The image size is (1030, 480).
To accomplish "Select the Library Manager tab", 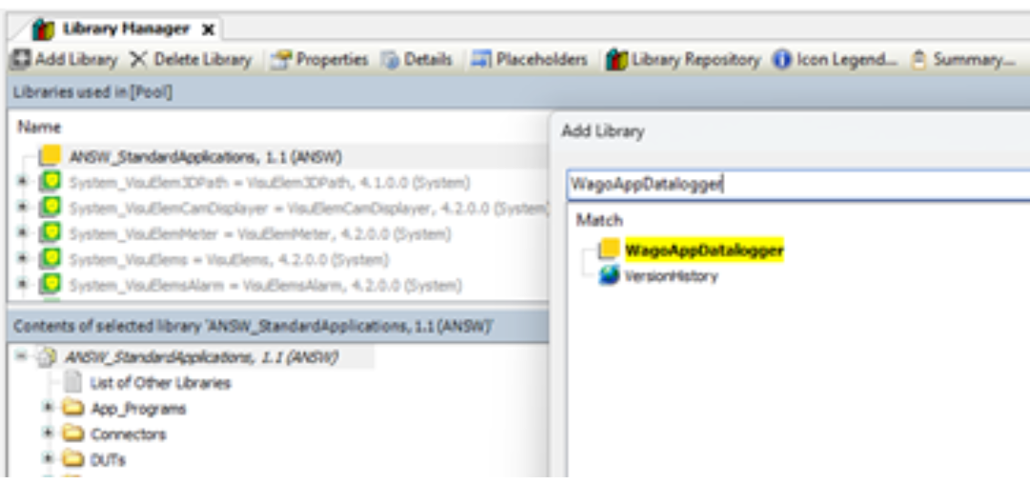I will point(126,30).
